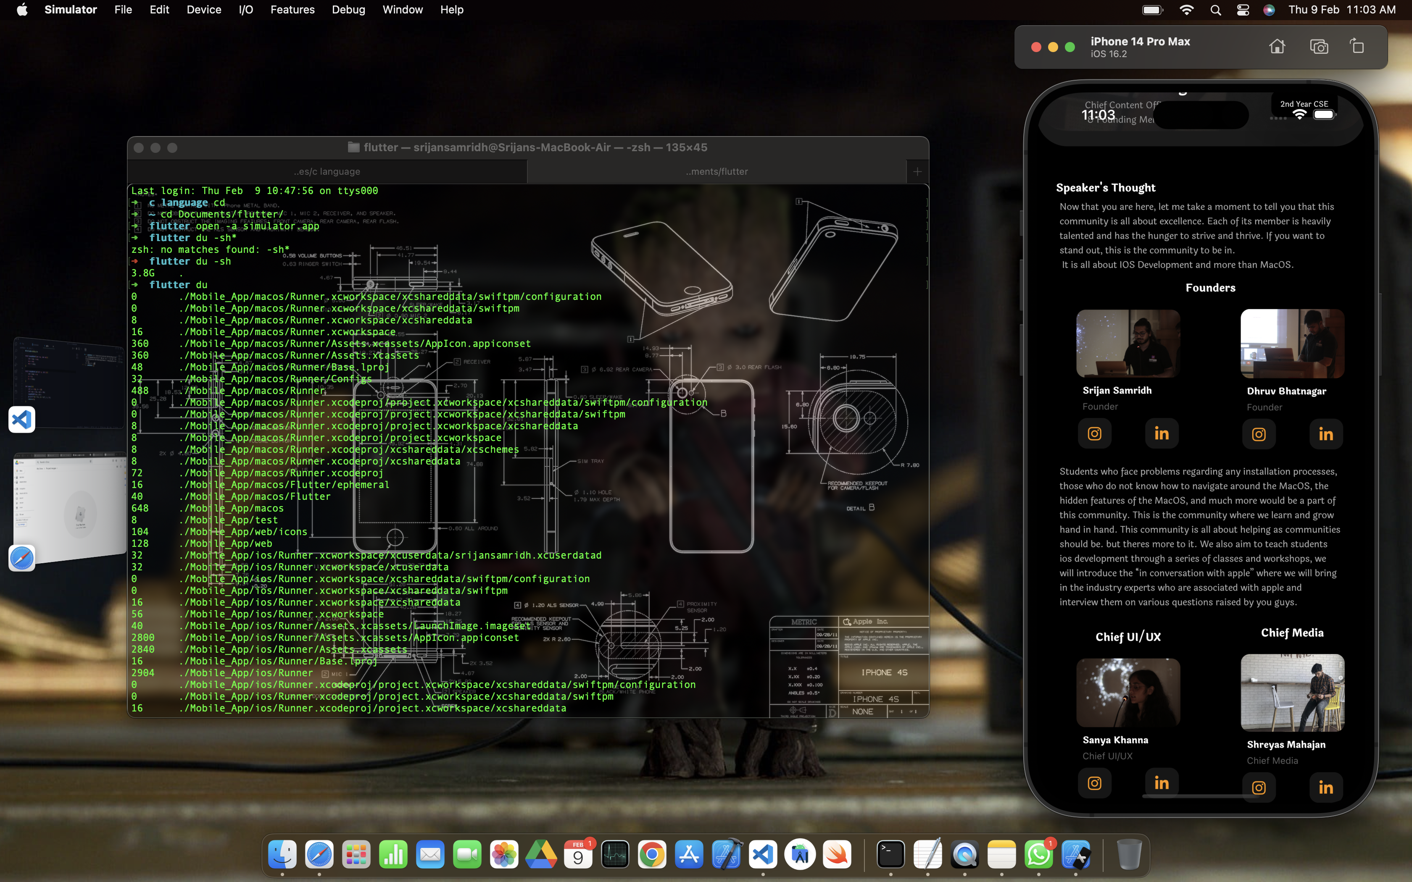This screenshot has height=882, width=1412.
Task: Open Activity Monitor from the Dock
Action: click(615, 855)
